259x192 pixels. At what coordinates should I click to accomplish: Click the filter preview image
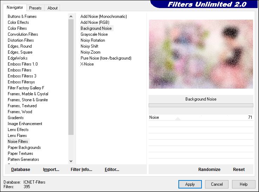[x=201, y=54]
